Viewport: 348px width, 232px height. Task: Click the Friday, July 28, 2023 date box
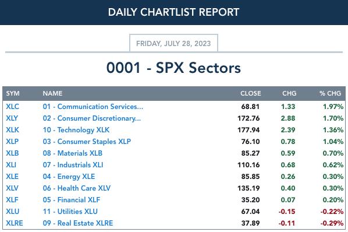point(173,43)
